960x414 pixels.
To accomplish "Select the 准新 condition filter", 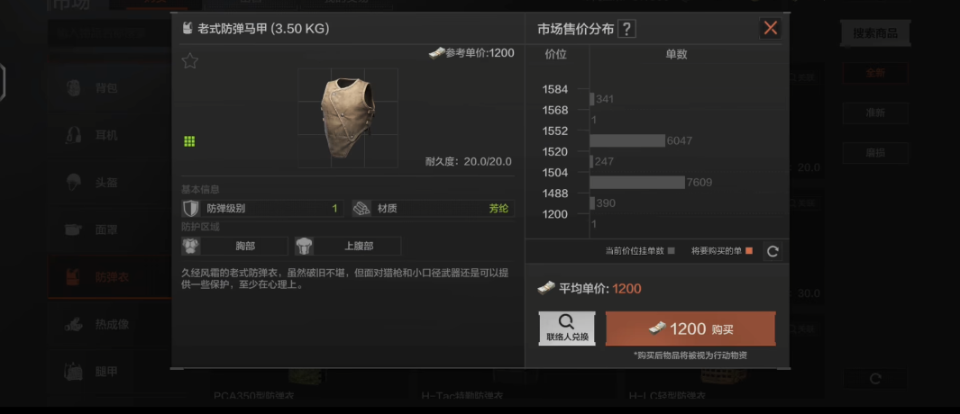I will point(875,112).
